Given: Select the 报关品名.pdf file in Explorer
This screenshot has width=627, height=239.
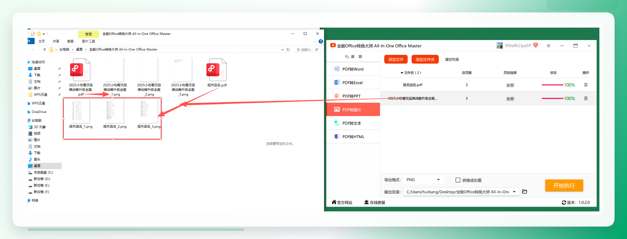Looking at the screenshot, I should pos(217,73).
